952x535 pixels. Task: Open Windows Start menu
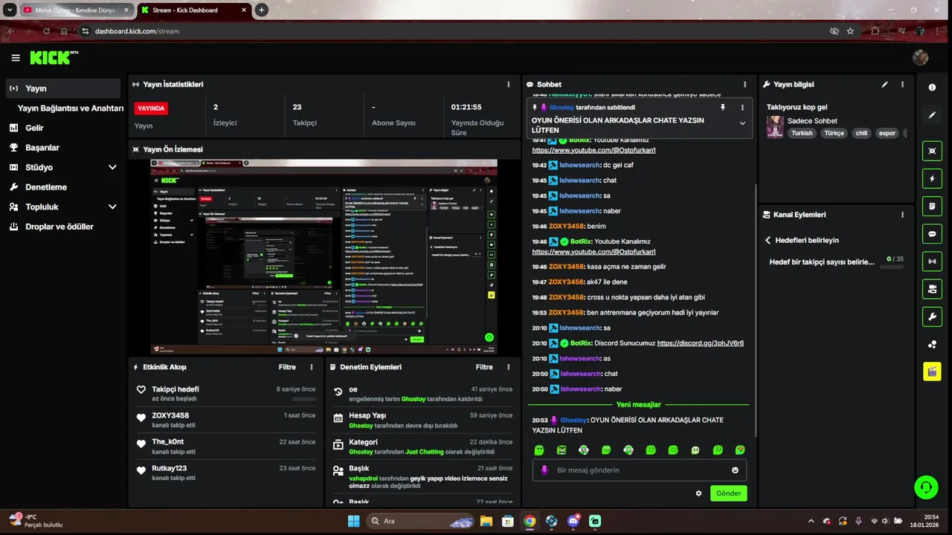coord(353,521)
